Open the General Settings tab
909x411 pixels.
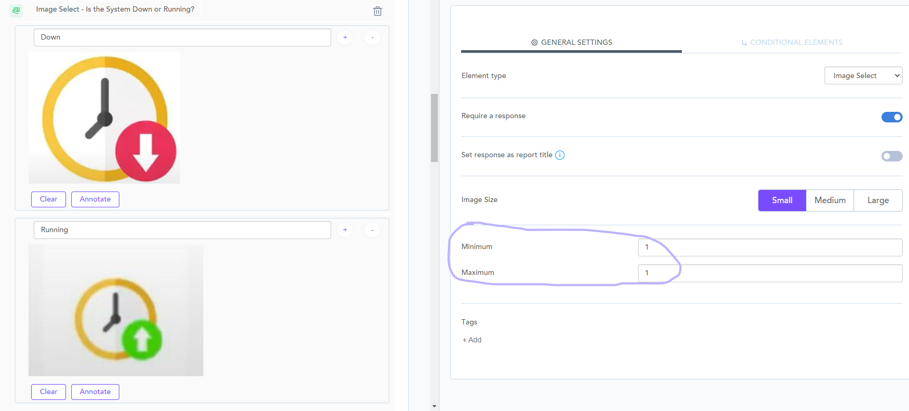(571, 42)
